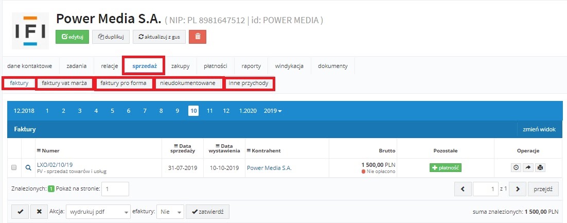This screenshot has width=567, height=223.
Task: Select month 2 in the month bar
Action: [x=63, y=111]
